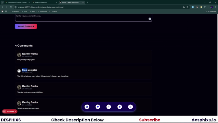Click avatar on 'new test comment' comment

19,103
